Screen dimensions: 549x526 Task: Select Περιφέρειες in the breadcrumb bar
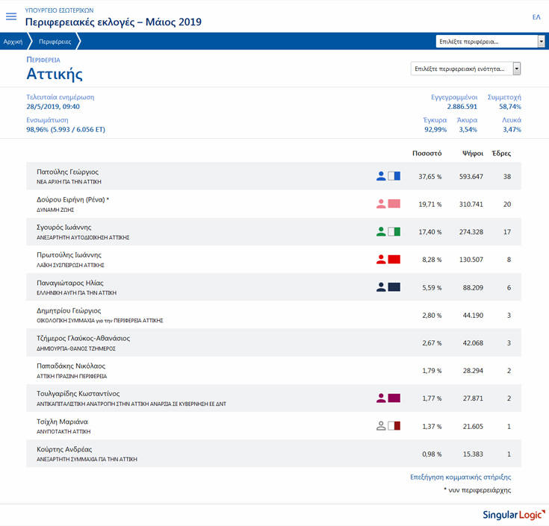point(55,42)
